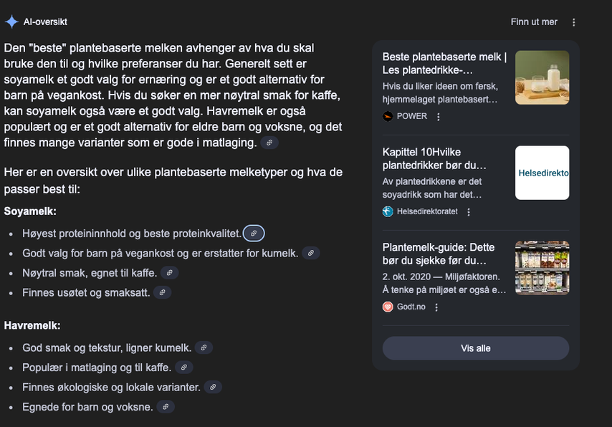The width and height of the screenshot is (612, 427).
Task: Click the milk bottle thumbnail image
Action: coord(542,77)
